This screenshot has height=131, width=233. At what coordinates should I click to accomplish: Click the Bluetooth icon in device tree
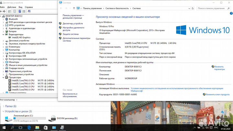point(6,19)
